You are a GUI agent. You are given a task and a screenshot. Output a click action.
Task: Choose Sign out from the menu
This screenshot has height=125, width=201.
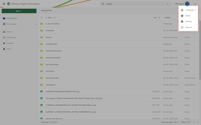coord(188,27)
